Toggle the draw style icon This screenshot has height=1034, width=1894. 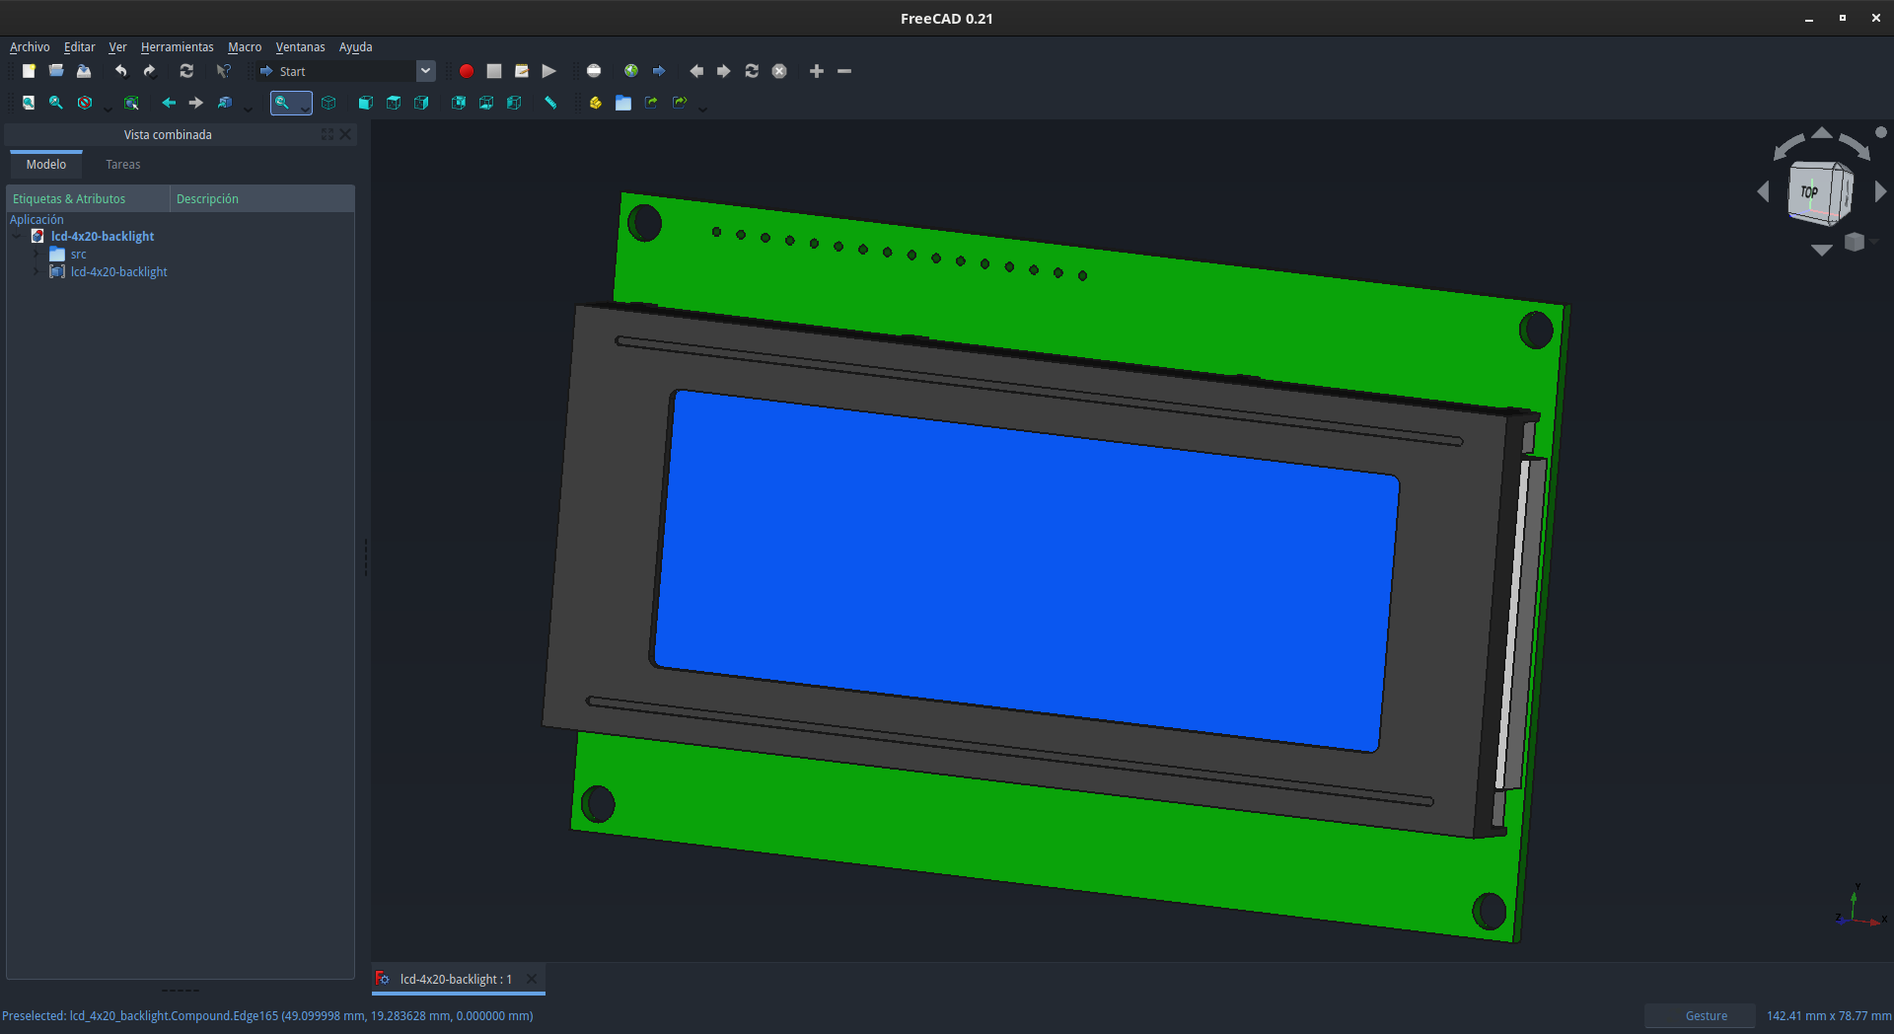[x=85, y=103]
